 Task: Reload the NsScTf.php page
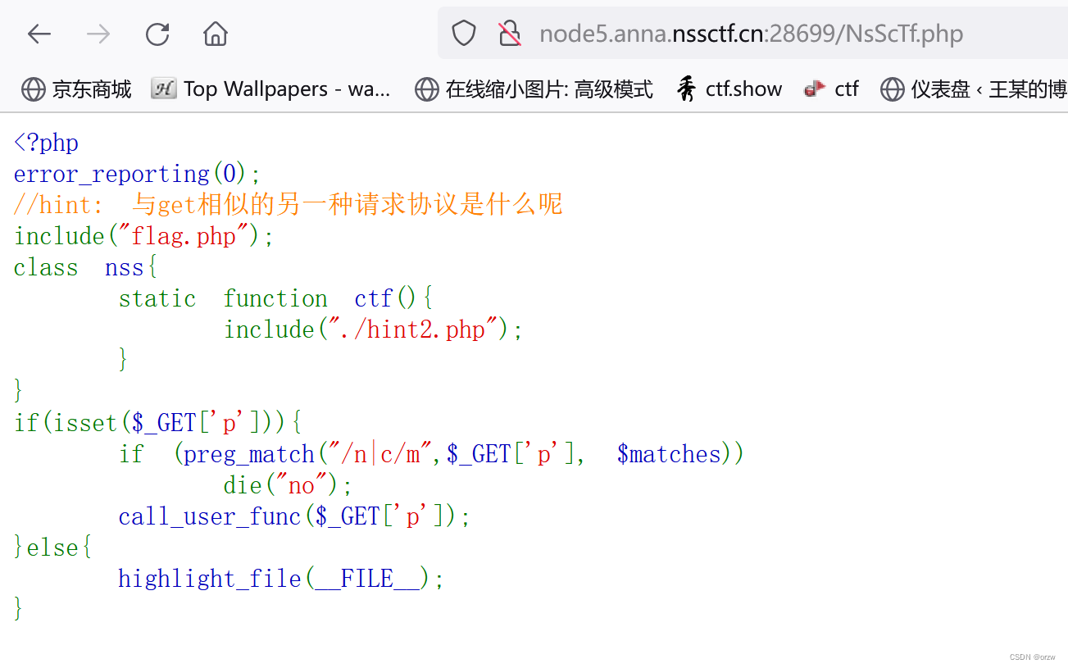click(x=157, y=34)
